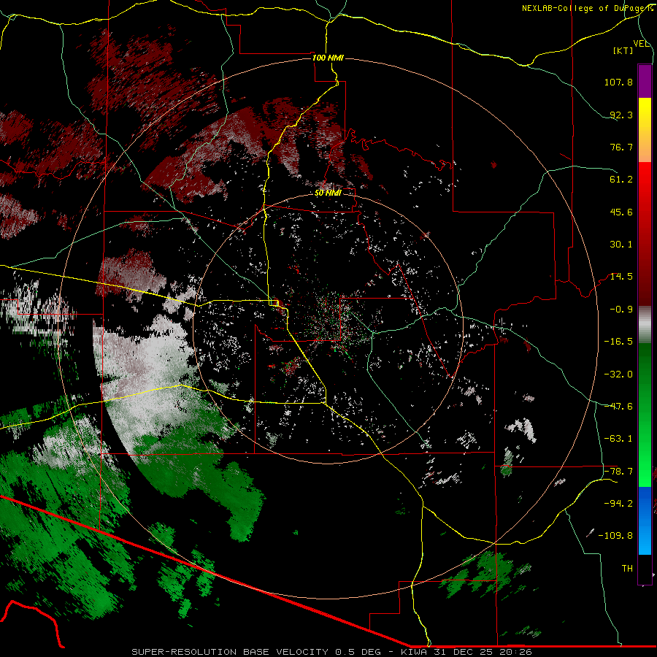Click the -32.0 value on the velocity scale

coord(618,374)
